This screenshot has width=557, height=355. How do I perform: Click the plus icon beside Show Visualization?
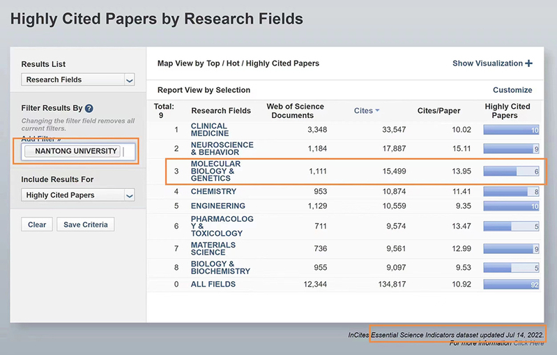click(529, 63)
